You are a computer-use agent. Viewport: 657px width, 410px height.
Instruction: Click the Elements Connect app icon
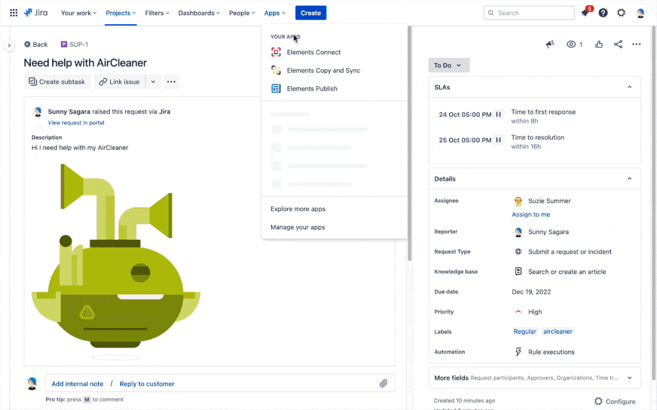(276, 52)
